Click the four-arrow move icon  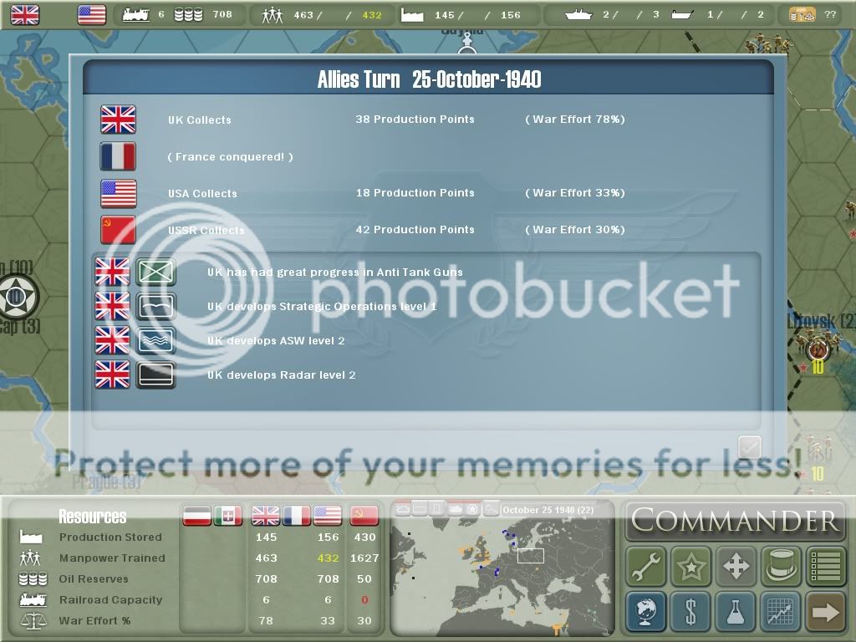(x=736, y=567)
